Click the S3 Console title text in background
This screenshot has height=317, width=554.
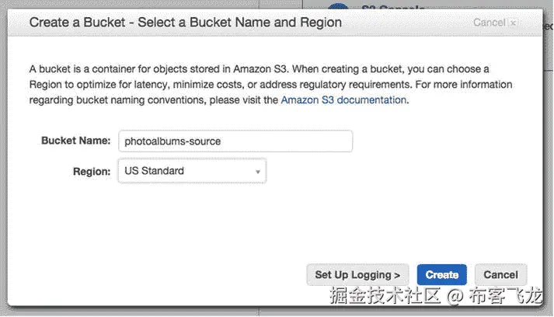396,7
